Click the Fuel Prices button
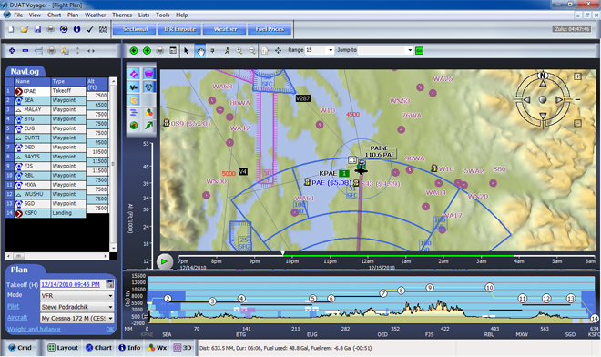The height and width of the screenshot is (357, 601). 270,29
